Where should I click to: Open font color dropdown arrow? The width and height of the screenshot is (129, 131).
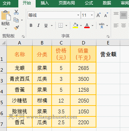click(92, 25)
